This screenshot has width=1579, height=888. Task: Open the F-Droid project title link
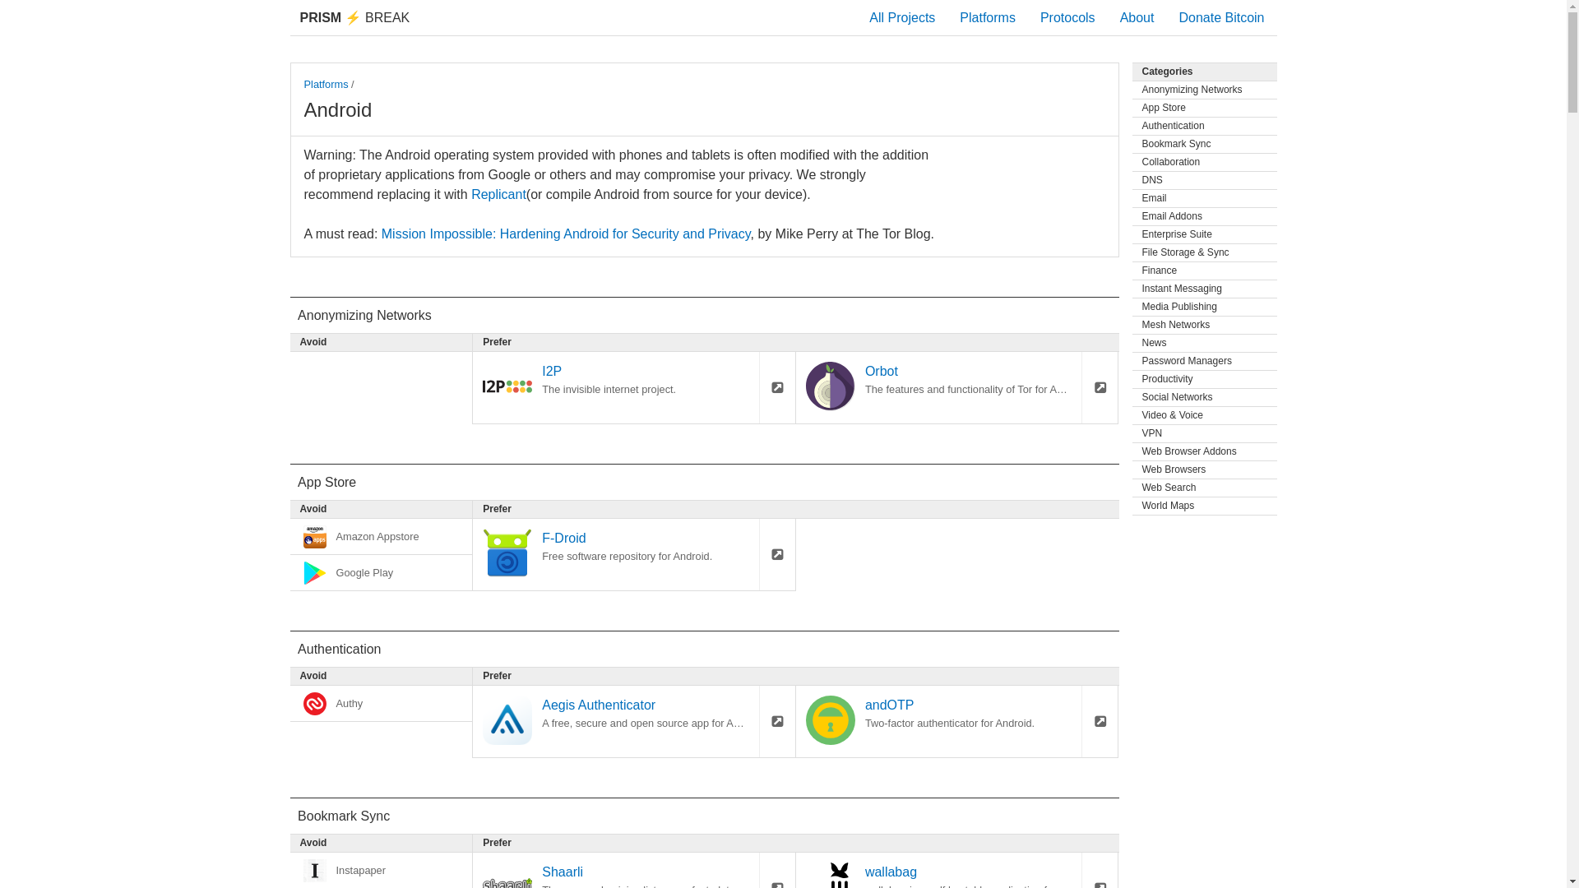[563, 538]
